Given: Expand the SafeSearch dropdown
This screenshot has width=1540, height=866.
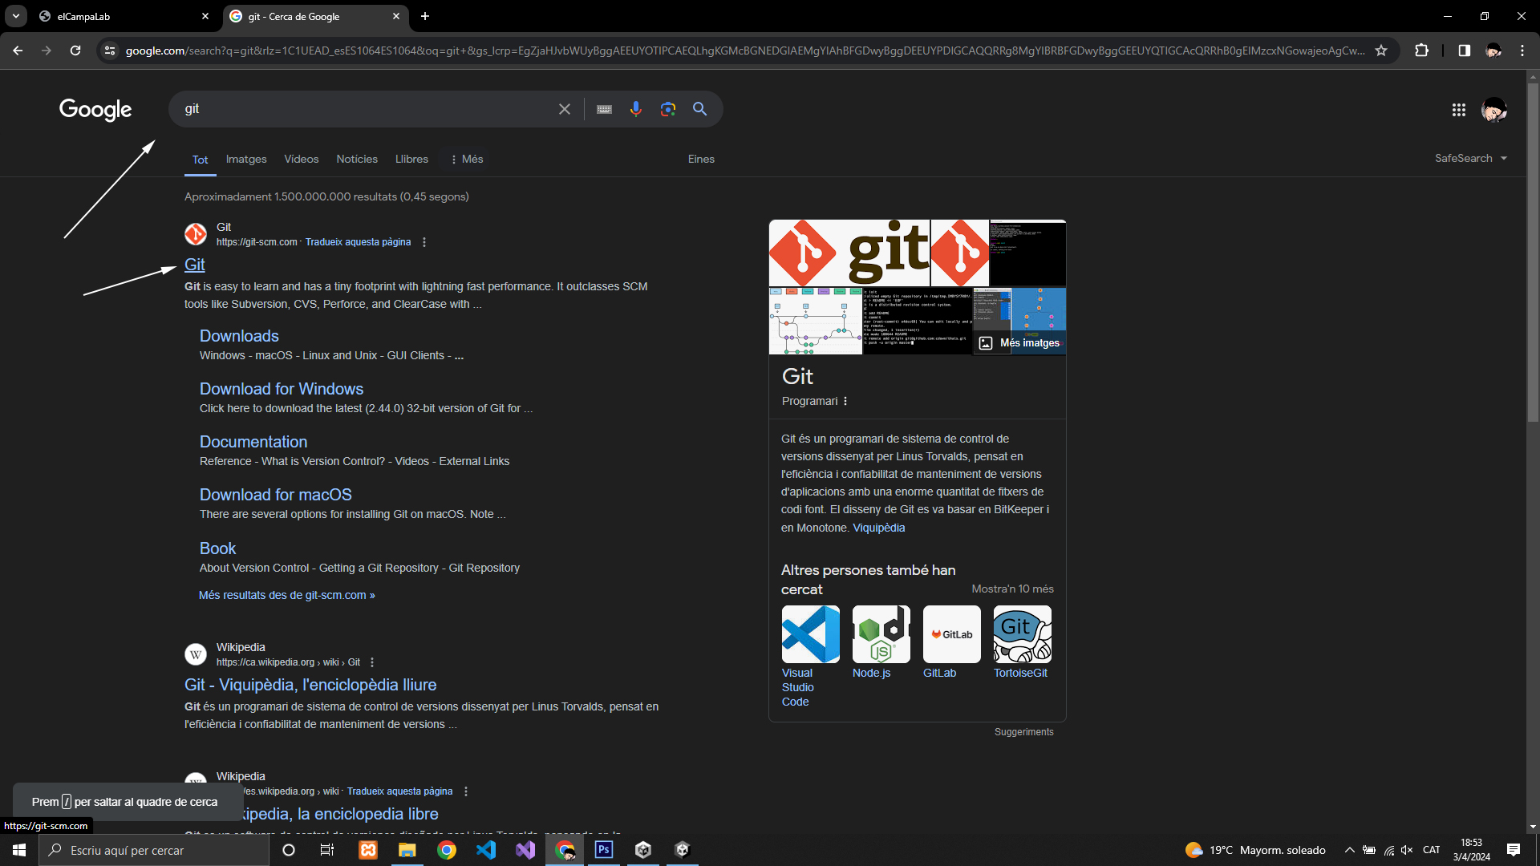Looking at the screenshot, I should [1470, 159].
